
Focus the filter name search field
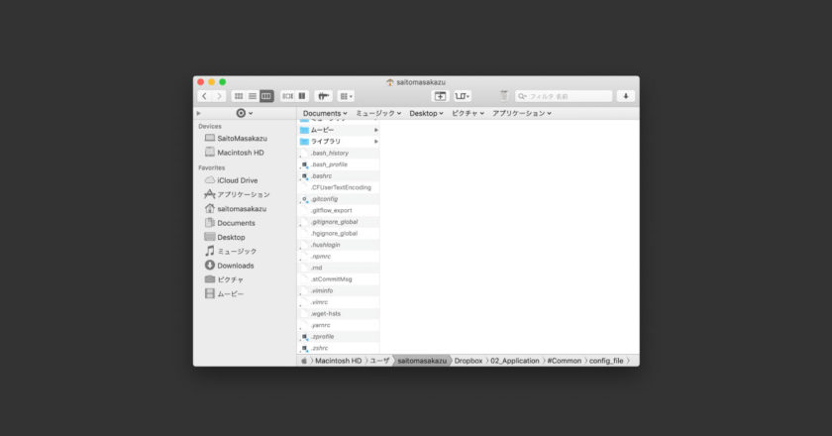[x=564, y=96]
